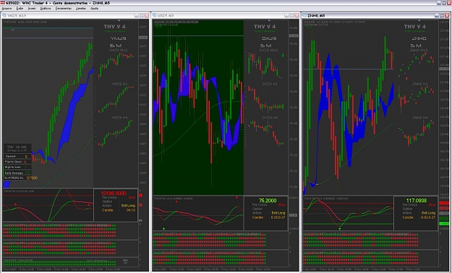
Task: Open the Ajuda menu
Action: coord(94,9)
